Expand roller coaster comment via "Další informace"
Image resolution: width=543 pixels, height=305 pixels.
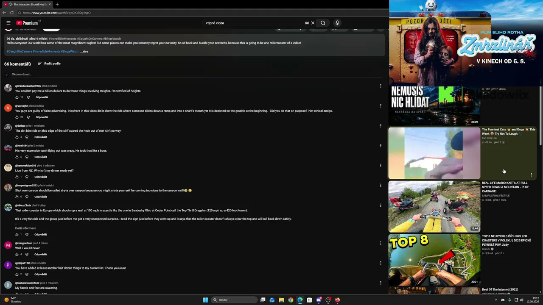(x=26, y=228)
